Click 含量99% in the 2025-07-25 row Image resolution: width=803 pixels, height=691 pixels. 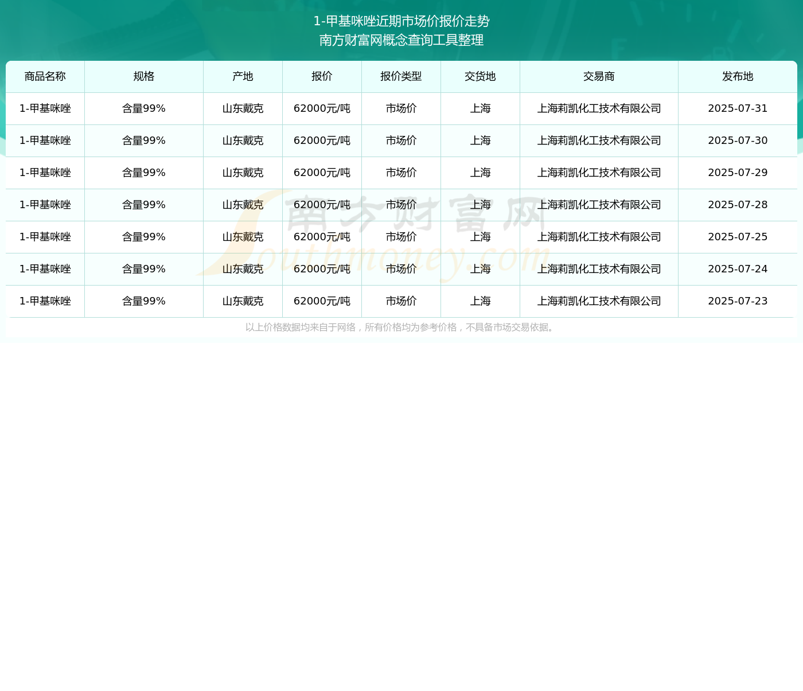click(144, 237)
